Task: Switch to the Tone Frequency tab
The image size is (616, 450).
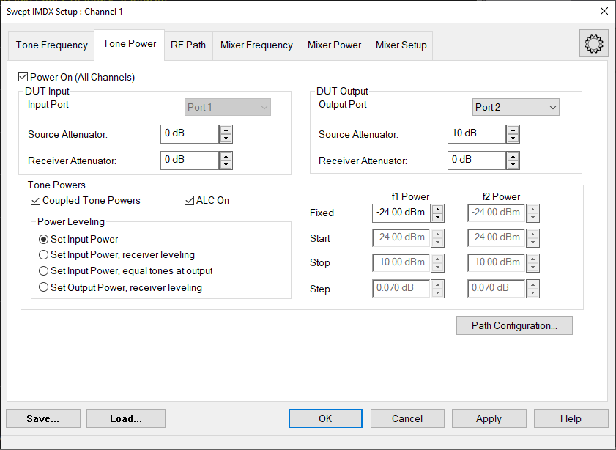Action: 52,45
